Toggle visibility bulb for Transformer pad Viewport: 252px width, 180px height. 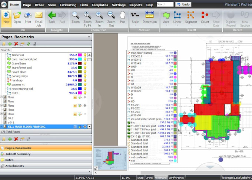tap(85, 68)
